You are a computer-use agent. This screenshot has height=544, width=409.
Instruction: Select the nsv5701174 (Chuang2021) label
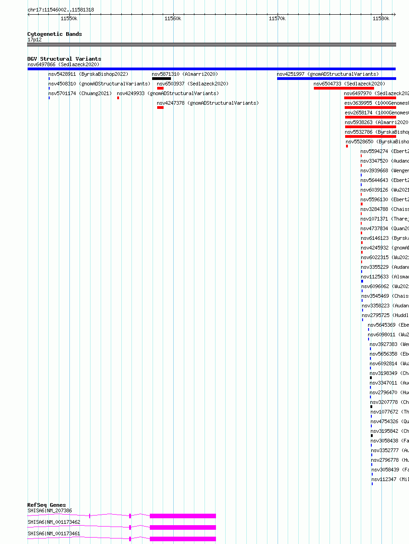80,94
